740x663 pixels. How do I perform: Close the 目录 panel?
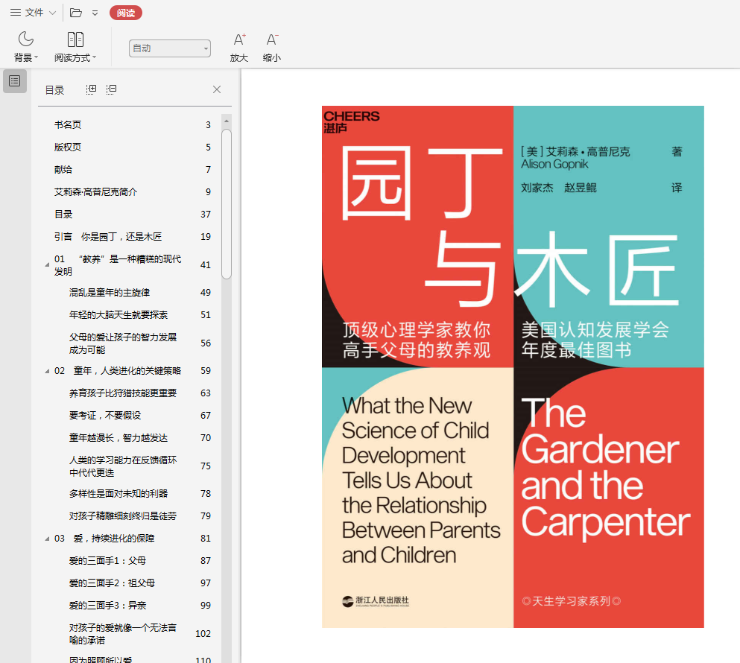click(217, 89)
